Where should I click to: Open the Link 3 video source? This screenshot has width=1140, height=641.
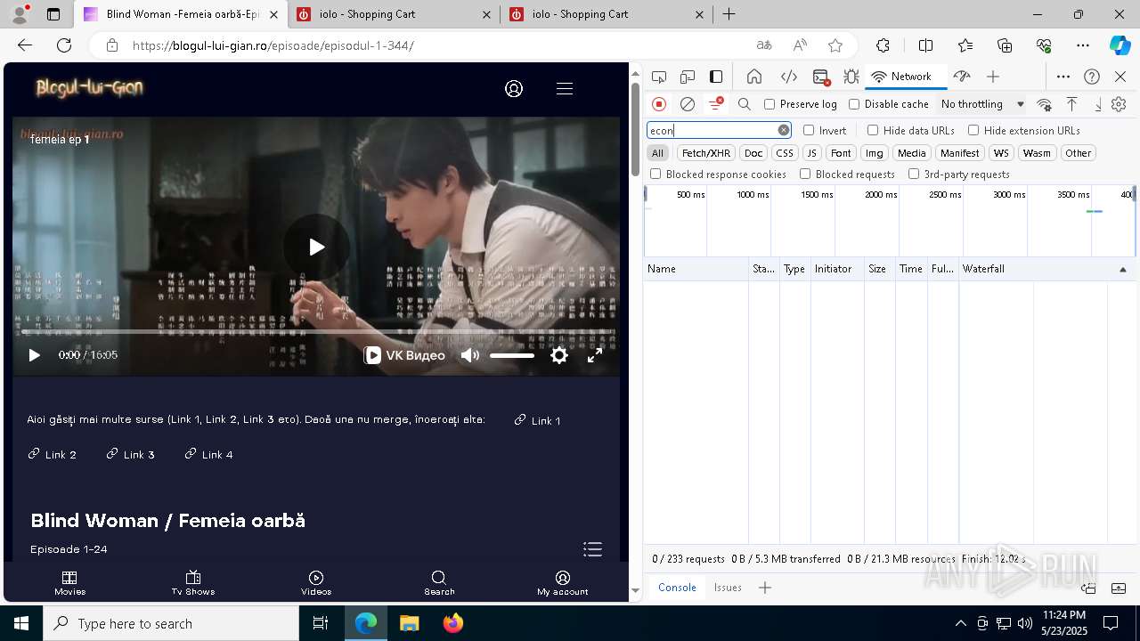point(131,454)
